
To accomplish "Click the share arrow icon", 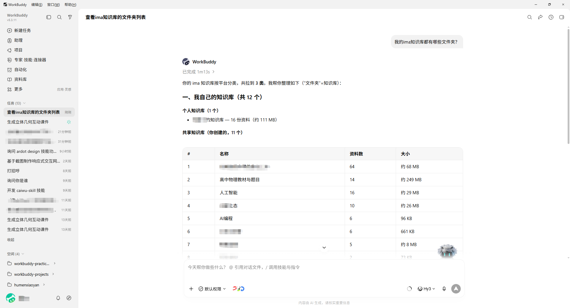I will coord(540,17).
